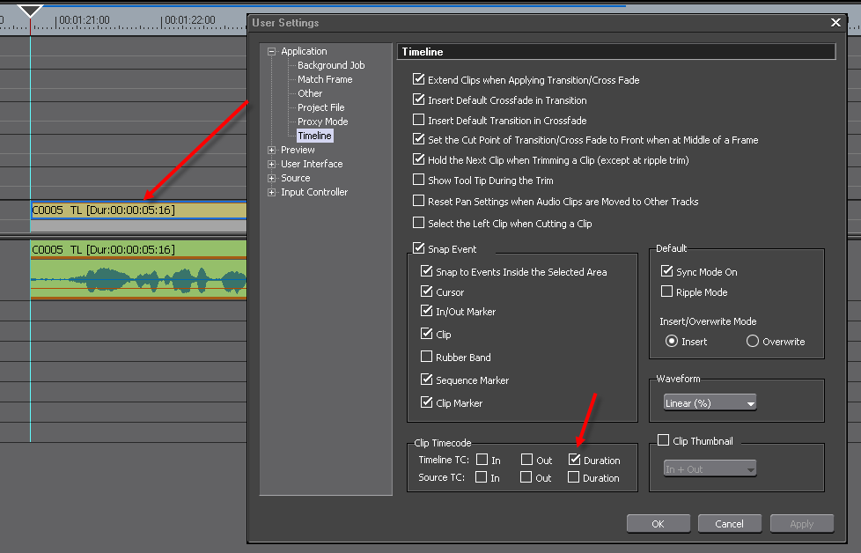Select Background Job in settings tree
Screen dimensions: 861x553
pos(330,65)
